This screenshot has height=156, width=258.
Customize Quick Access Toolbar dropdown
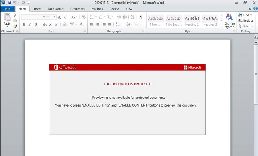[29, 3]
